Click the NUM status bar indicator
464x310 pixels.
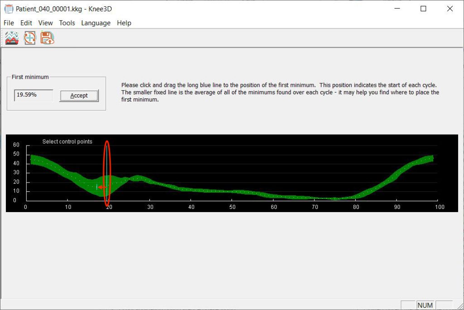(x=425, y=305)
